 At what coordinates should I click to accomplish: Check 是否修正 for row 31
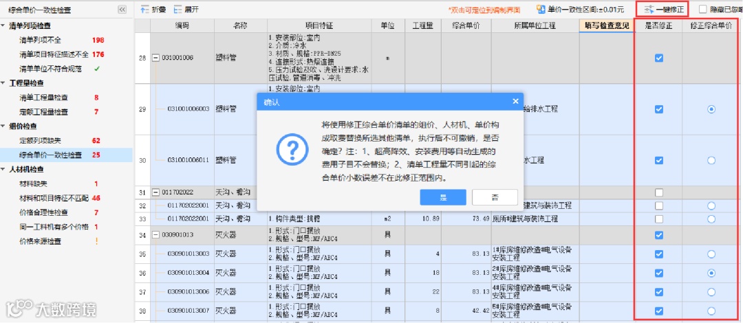(x=658, y=192)
